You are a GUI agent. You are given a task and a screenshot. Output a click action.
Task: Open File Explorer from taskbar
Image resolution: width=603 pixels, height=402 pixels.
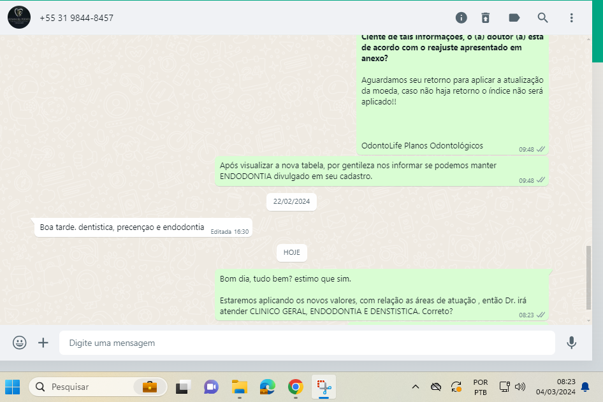pyautogui.click(x=239, y=387)
